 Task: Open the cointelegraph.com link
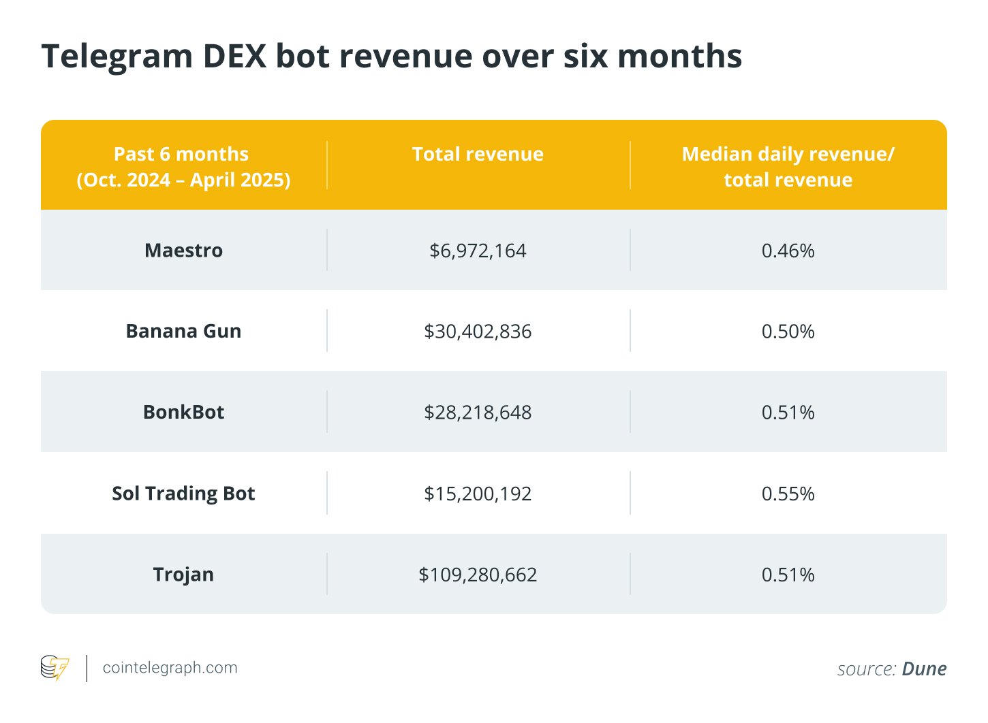click(170, 668)
